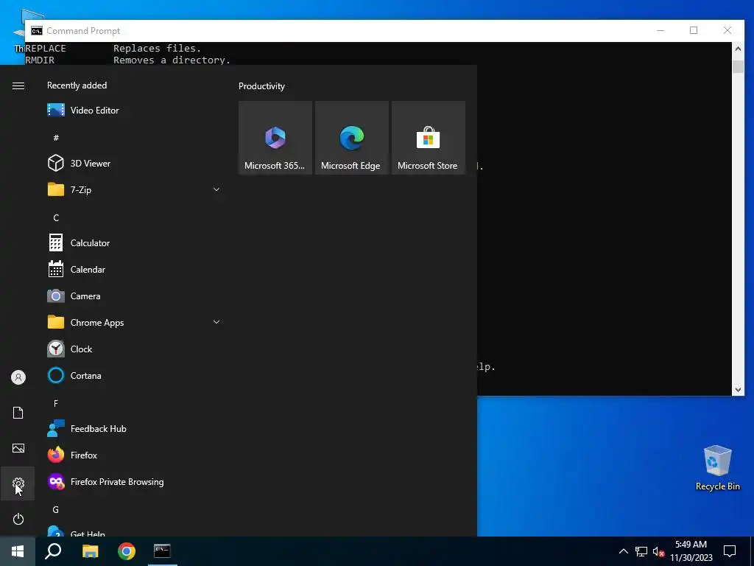Launch the Camera app
Image resolution: width=754 pixels, height=566 pixels.
(x=134, y=296)
